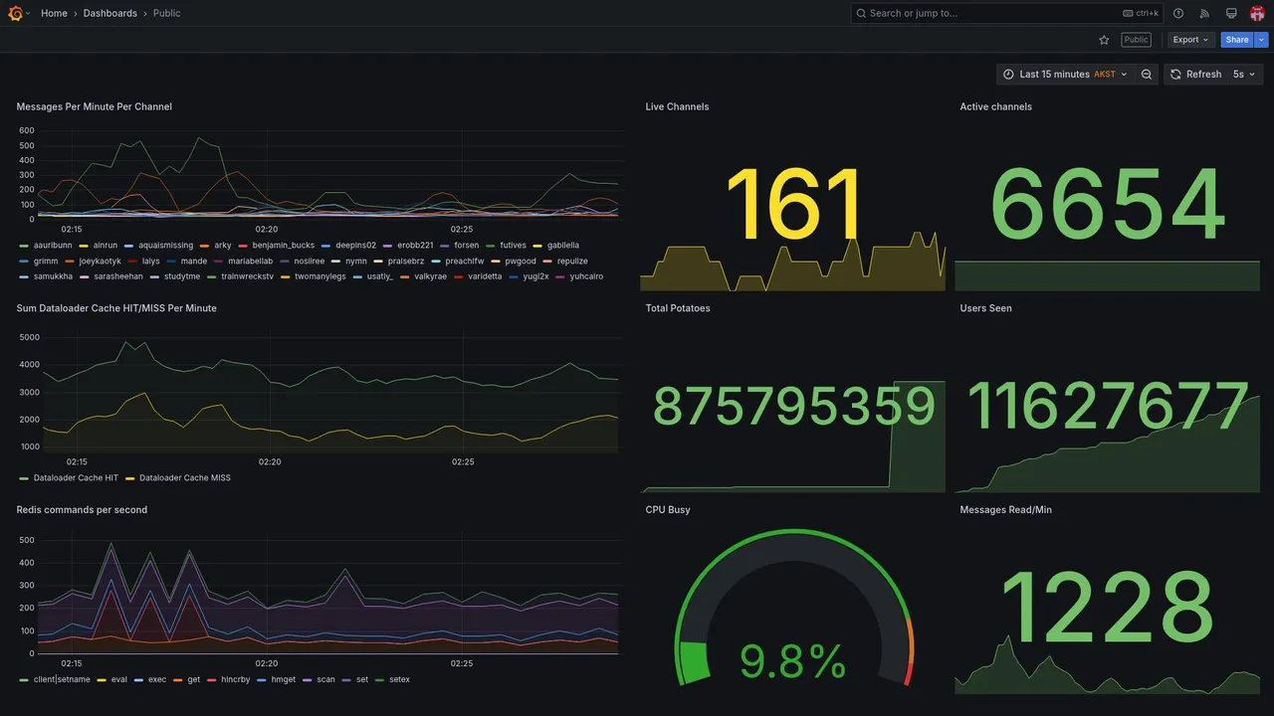Open the user avatar profile menu
Screen dimensions: 1274x716
pos(1257,13)
